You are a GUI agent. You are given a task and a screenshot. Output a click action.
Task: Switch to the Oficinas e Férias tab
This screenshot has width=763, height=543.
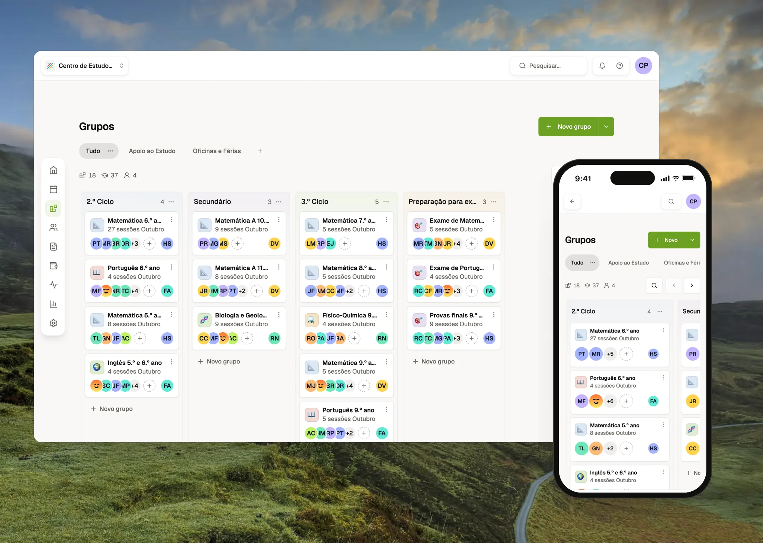217,151
